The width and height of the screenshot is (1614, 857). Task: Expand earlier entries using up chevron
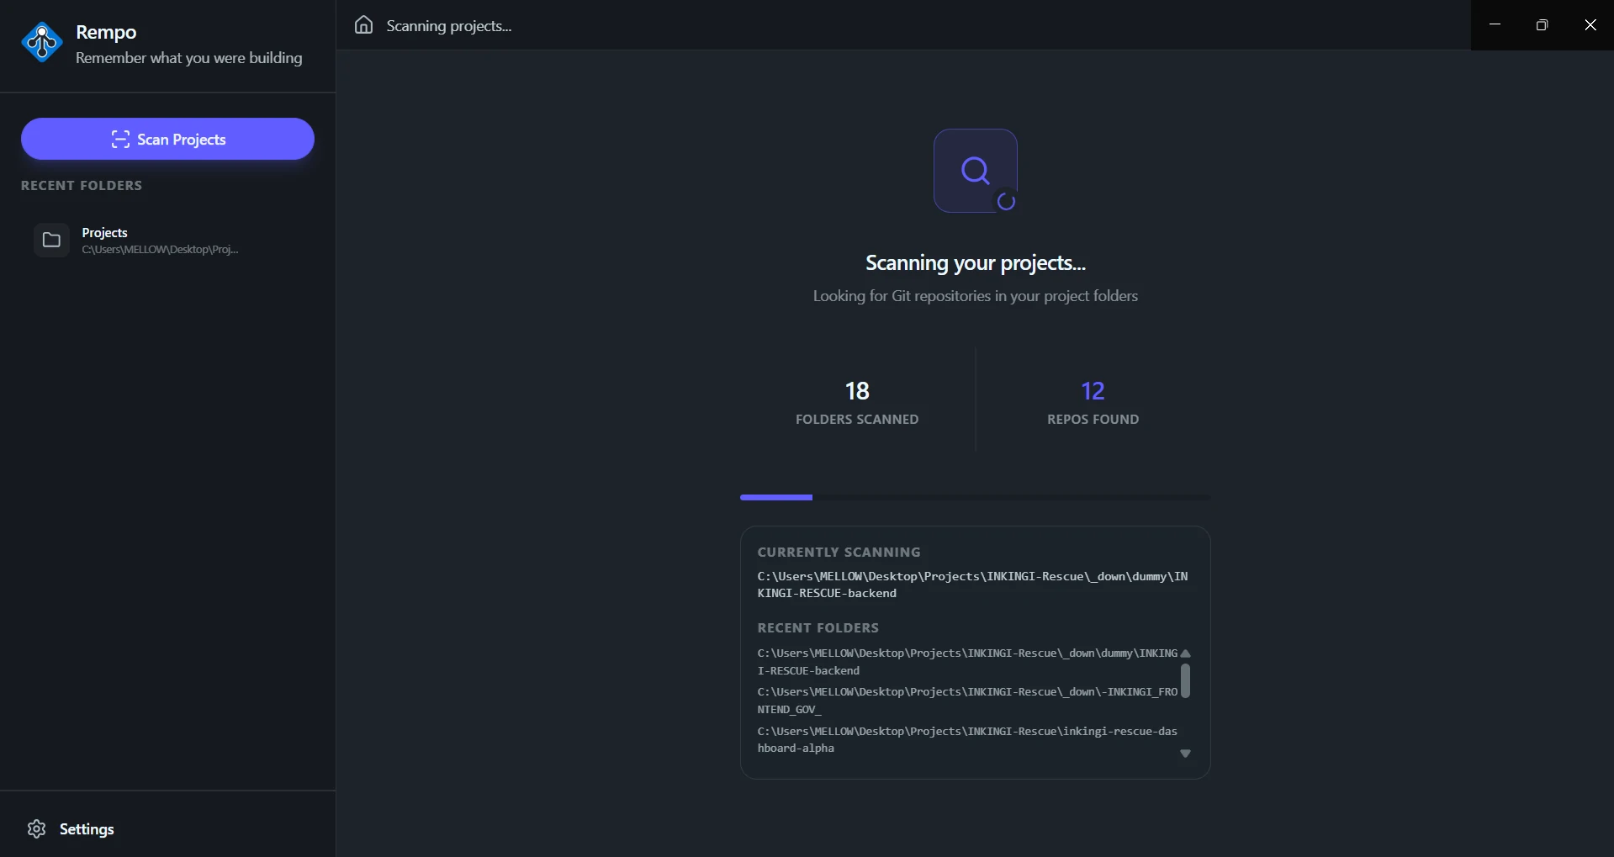click(1186, 653)
